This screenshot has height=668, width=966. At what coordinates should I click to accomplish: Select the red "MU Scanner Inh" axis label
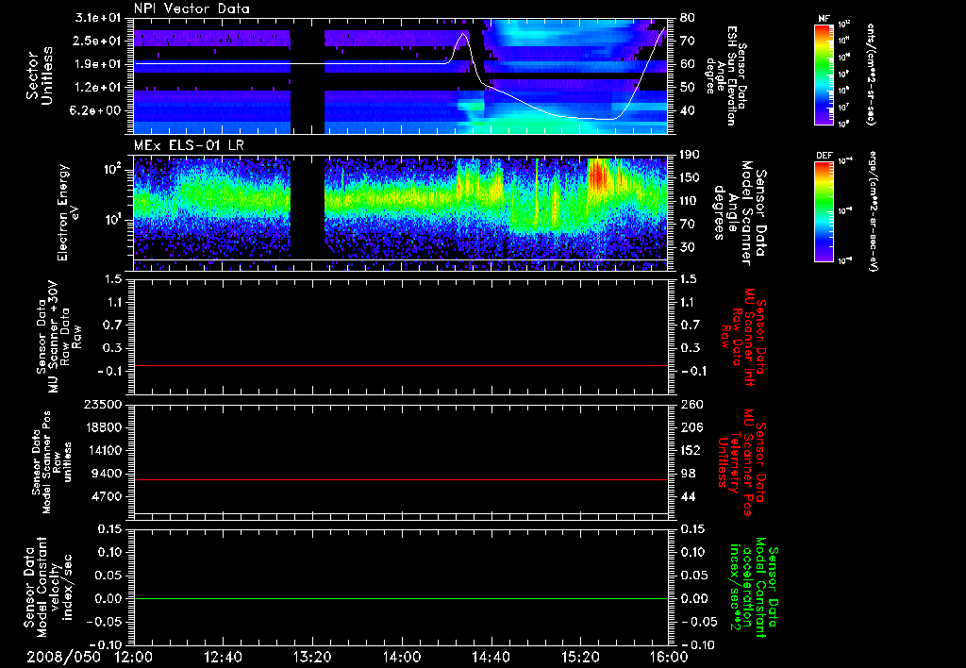point(744,337)
